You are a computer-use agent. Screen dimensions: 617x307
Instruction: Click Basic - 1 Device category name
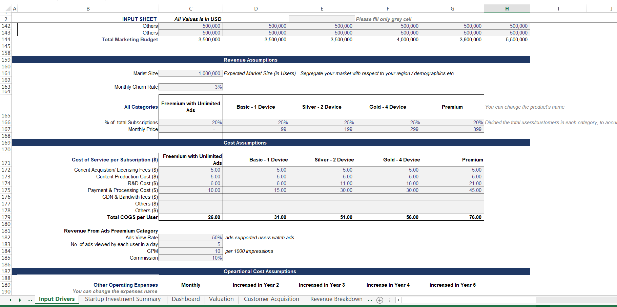256,107
